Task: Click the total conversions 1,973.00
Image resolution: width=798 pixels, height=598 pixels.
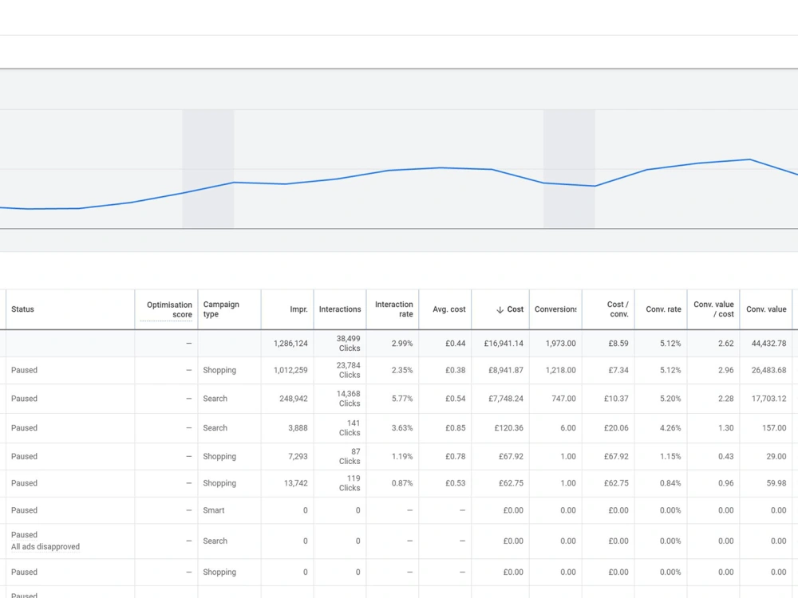Action: pos(561,344)
